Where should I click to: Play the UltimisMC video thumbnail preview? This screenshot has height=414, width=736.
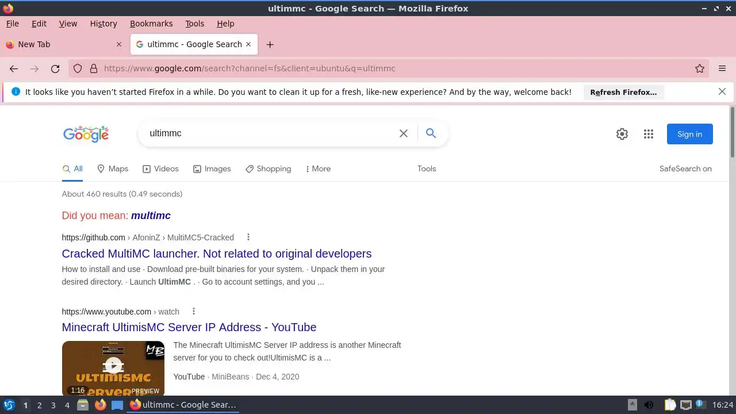pyautogui.click(x=113, y=368)
